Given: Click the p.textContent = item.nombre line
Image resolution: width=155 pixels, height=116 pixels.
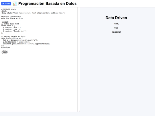Looking at the screenshot, I should tap(17, 42).
